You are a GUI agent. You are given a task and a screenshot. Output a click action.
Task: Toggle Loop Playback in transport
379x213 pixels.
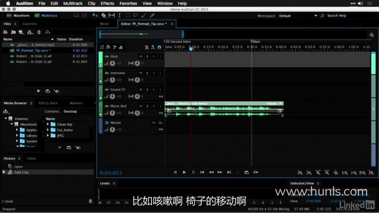click(x=246, y=172)
